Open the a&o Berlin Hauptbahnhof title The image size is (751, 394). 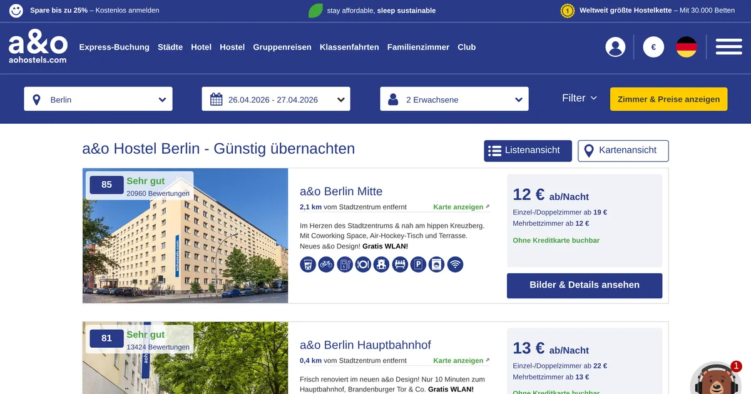(365, 345)
